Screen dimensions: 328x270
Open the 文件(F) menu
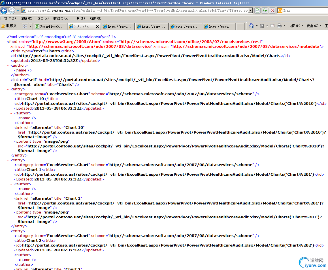point(10,18)
